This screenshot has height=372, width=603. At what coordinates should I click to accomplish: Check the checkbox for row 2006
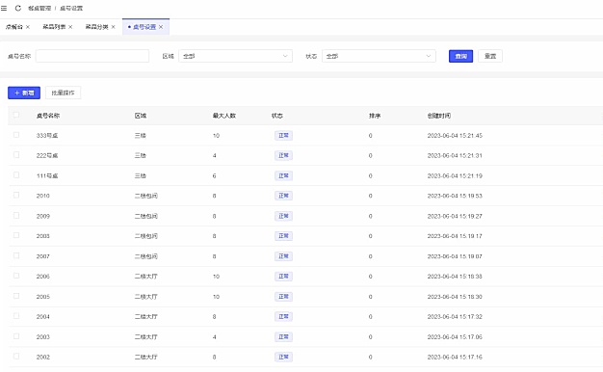tap(16, 276)
